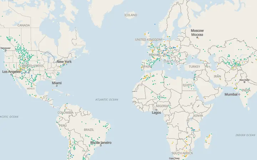The height and width of the screenshot is (160, 257).
Task: Click the New Delhi text label
Action: (x=245, y=80)
